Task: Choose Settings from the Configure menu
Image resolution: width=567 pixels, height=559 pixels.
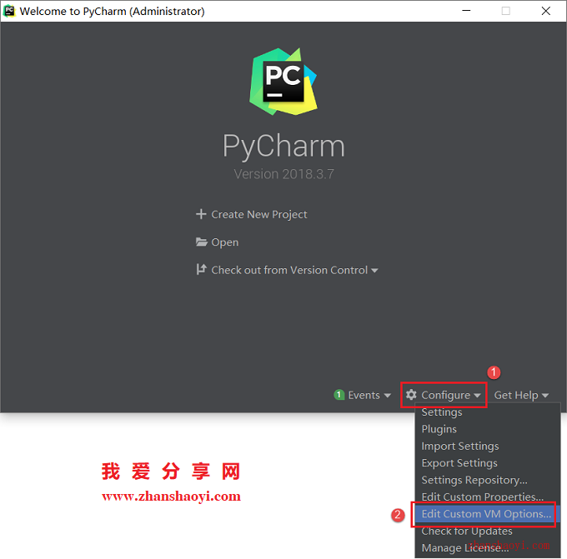Action: click(488, 412)
